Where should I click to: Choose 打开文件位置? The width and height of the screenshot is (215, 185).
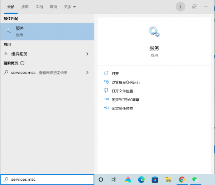122,91
